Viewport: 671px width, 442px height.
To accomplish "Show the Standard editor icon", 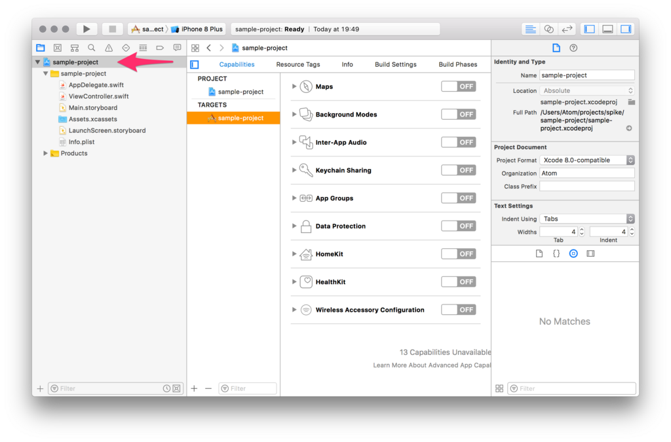I will coord(531,29).
